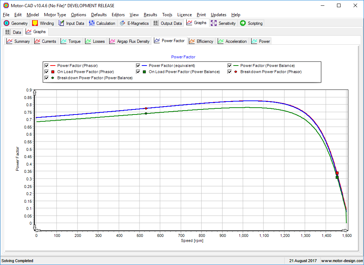364x265 pixels.
Task: Open the Licence menu
Action: pyautogui.click(x=185, y=15)
